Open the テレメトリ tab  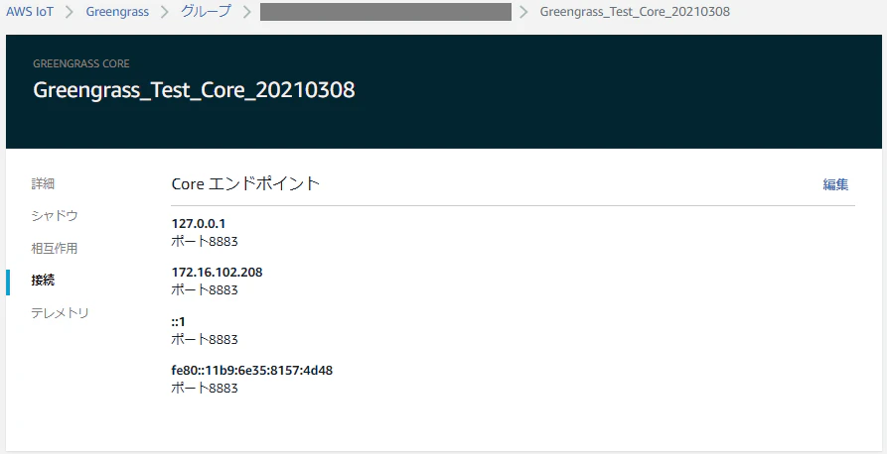pyautogui.click(x=60, y=313)
